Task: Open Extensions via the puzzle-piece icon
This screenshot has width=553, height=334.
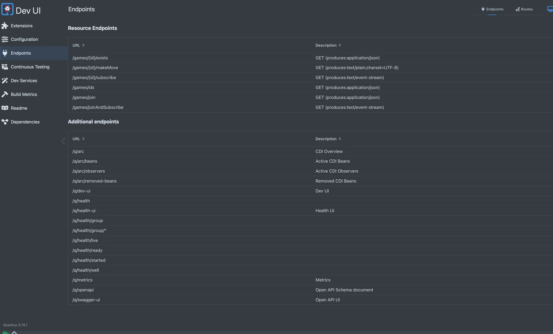Action: click(x=5, y=26)
